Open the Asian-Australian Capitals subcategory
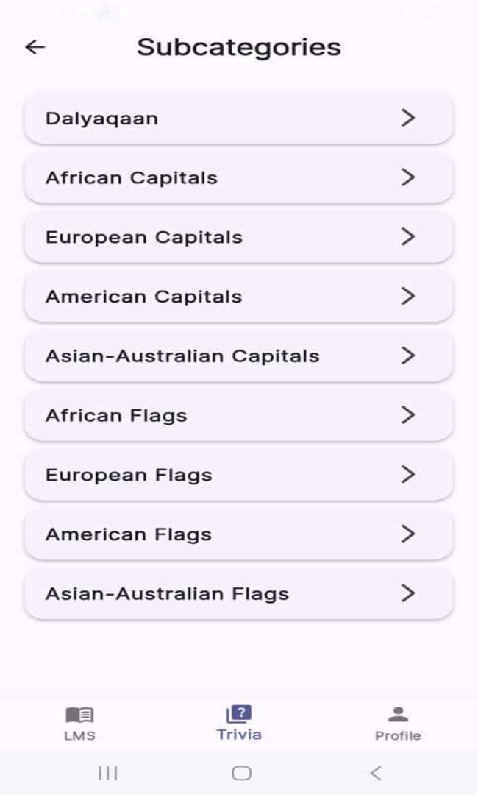The image size is (478, 795). click(239, 356)
